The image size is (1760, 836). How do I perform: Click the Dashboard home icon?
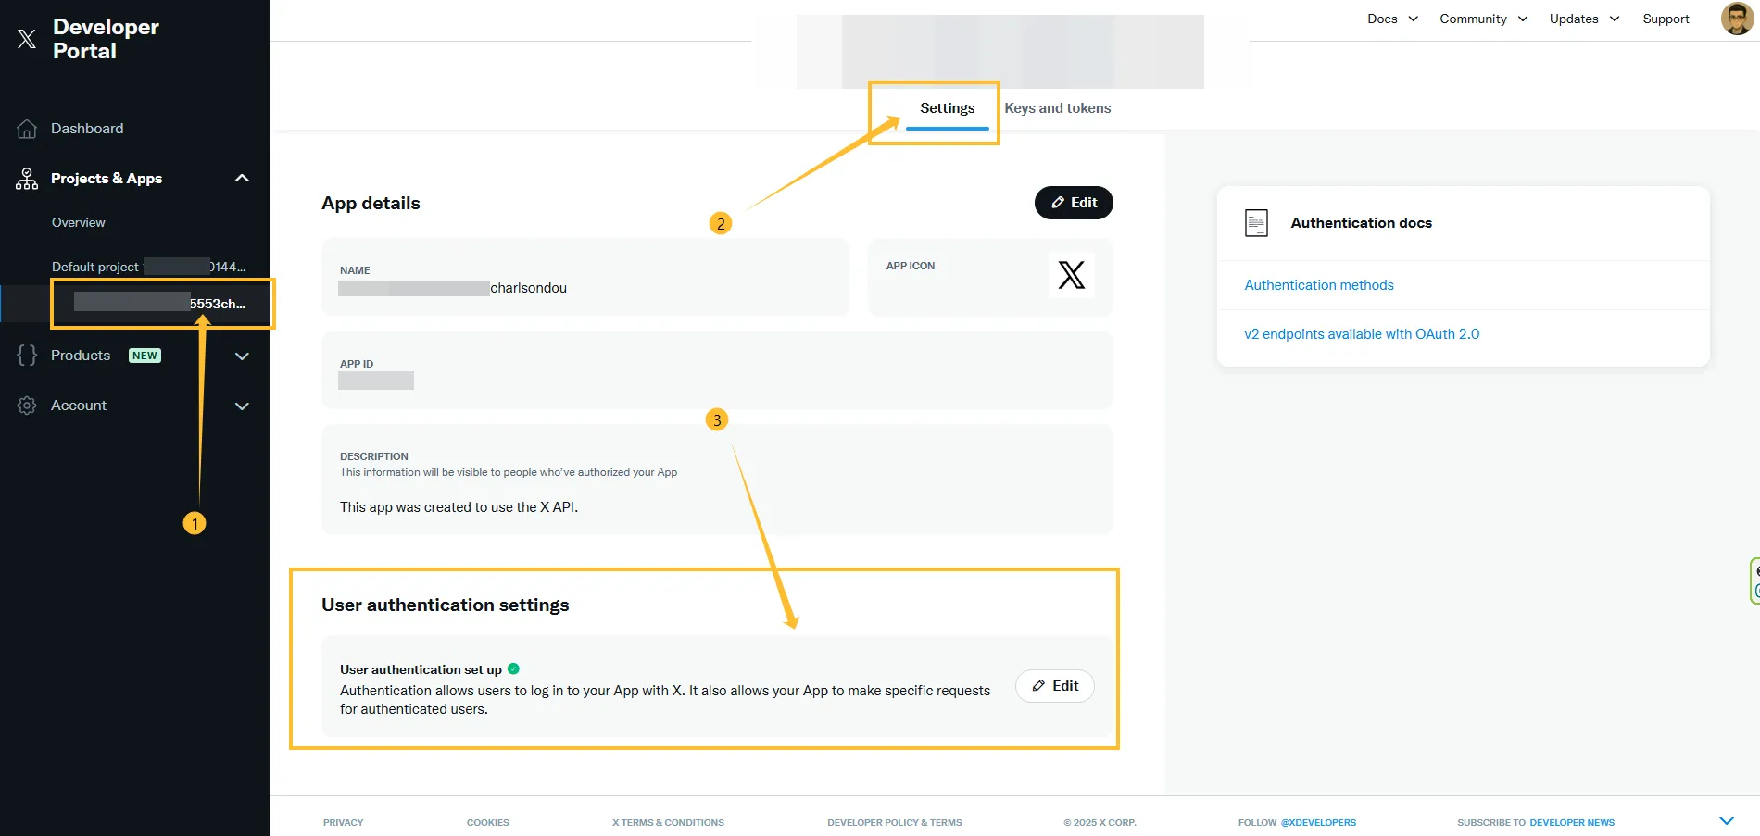coord(25,128)
